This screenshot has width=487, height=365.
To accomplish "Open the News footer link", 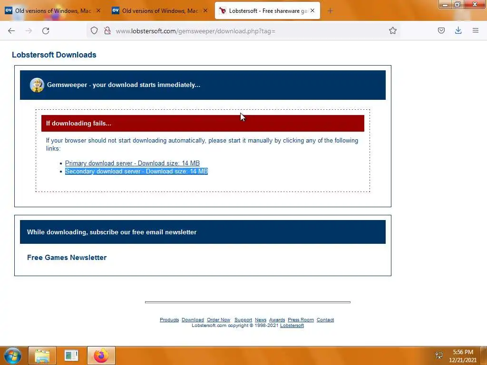I will click(x=261, y=320).
